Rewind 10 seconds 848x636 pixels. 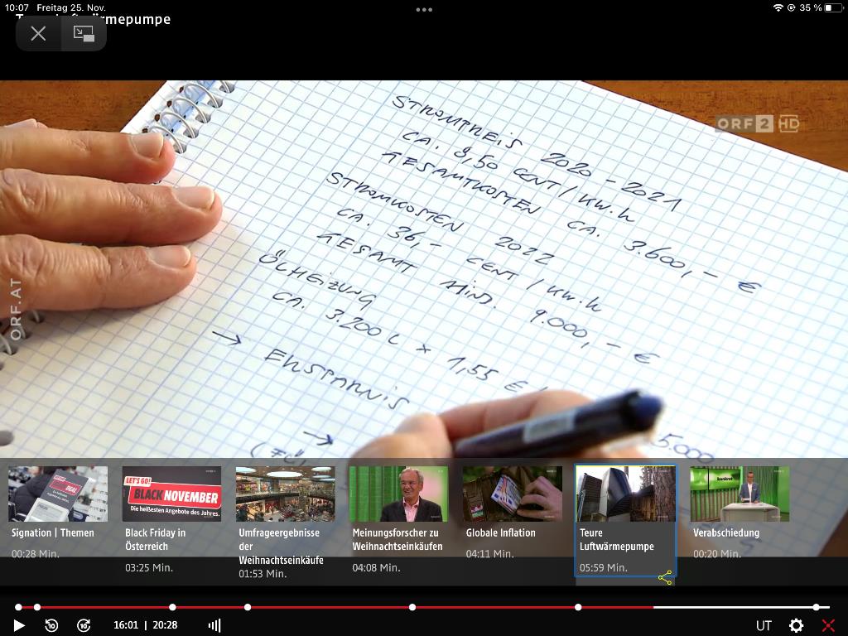pyautogui.click(x=51, y=625)
